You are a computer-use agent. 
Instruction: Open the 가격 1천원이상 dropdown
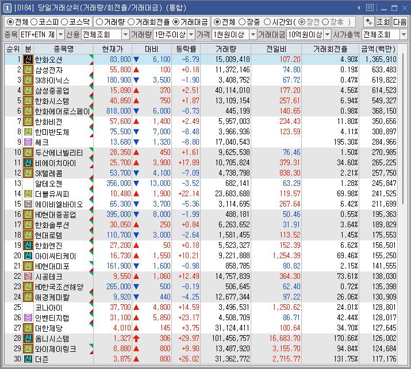point(253,34)
